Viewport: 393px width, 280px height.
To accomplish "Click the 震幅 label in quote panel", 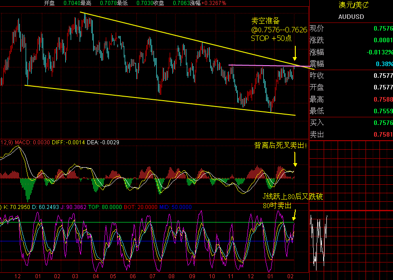I will click(x=317, y=64).
